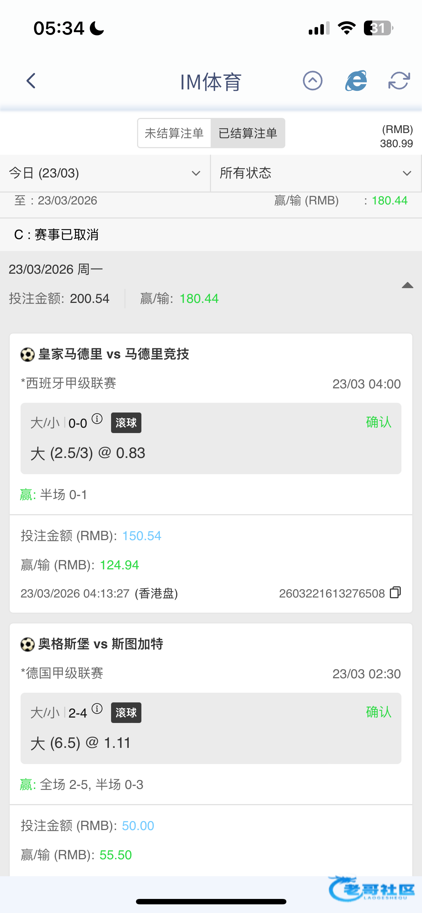Tap the refresh icon in header

(x=399, y=81)
